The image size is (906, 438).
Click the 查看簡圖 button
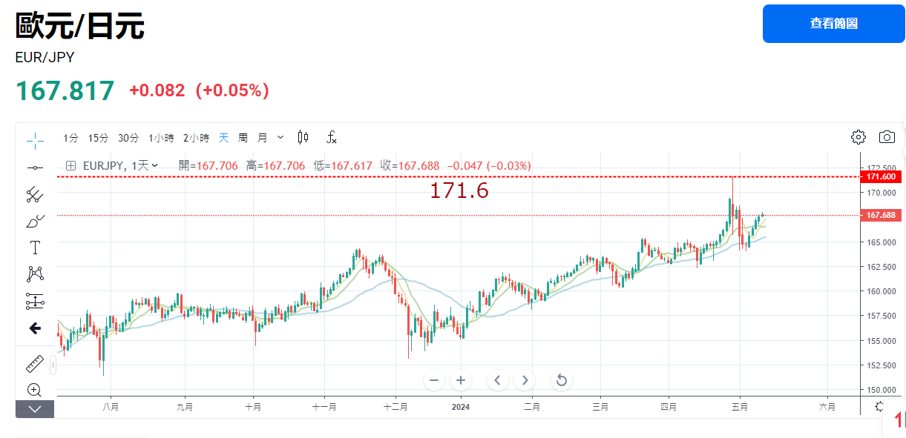point(833,23)
